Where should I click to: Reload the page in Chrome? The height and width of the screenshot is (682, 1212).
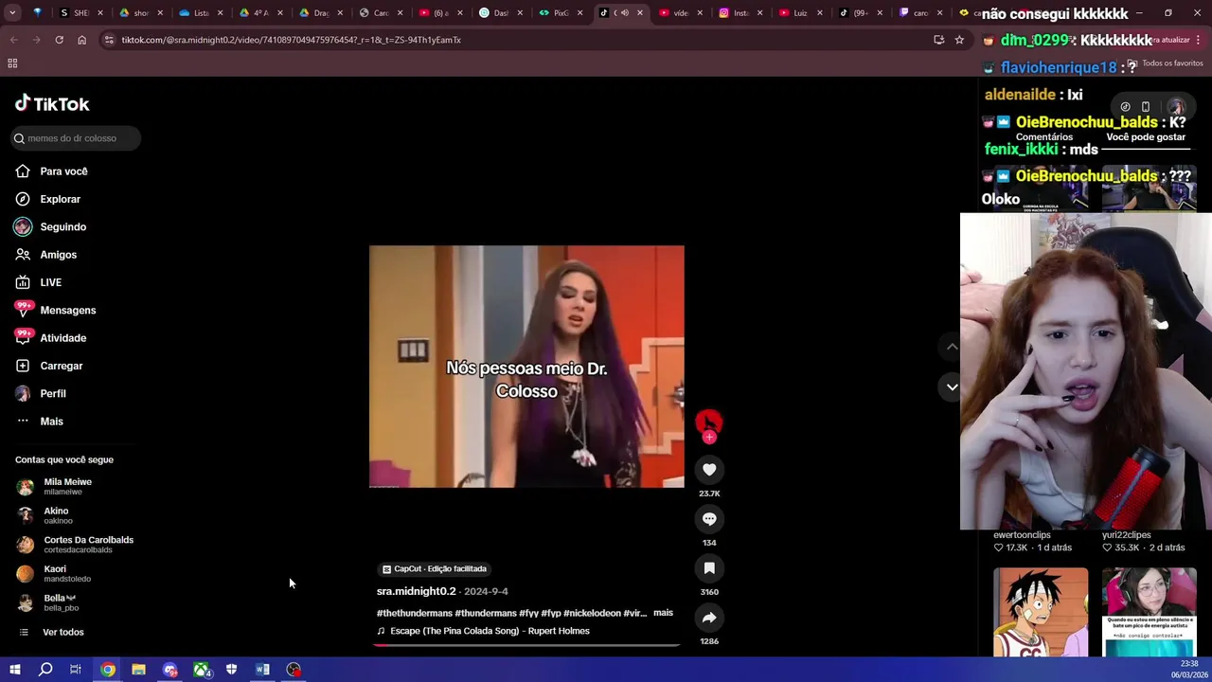(x=59, y=40)
